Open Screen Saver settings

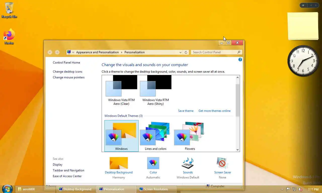point(222,168)
